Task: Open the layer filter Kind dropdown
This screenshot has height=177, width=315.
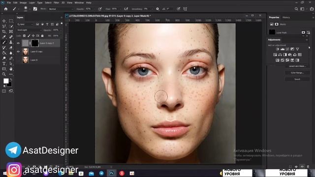Action: click(25, 24)
